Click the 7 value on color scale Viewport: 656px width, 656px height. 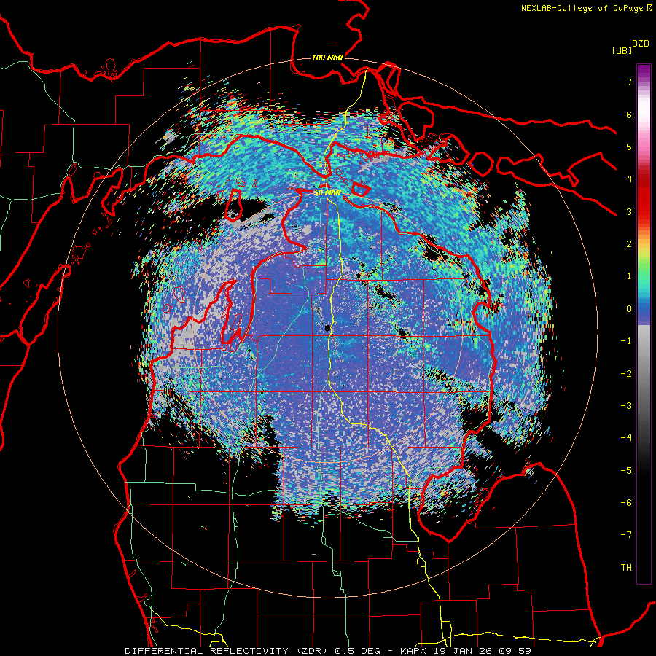tap(629, 82)
